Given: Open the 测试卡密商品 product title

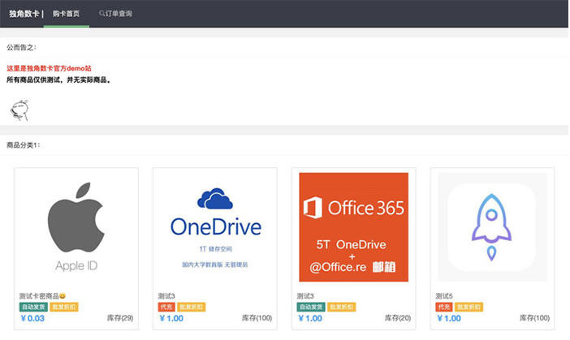Looking at the screenshot, I should [39, 296].
